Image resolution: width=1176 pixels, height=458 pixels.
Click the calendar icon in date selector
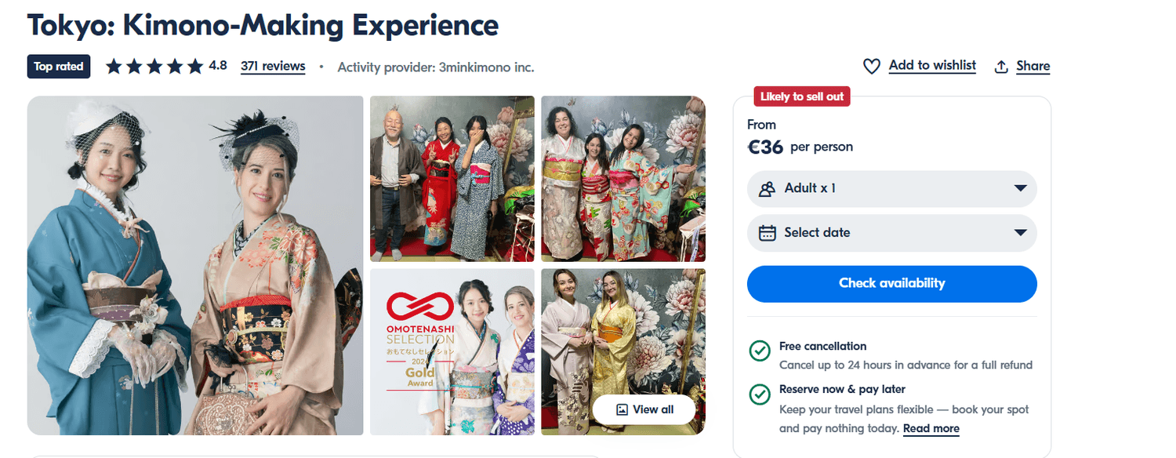pyautogui.click(x=768, y=233)
